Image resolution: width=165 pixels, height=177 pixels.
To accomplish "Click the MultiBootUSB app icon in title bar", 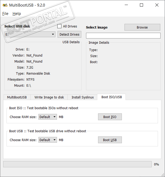I will click(x=5, y=5).
